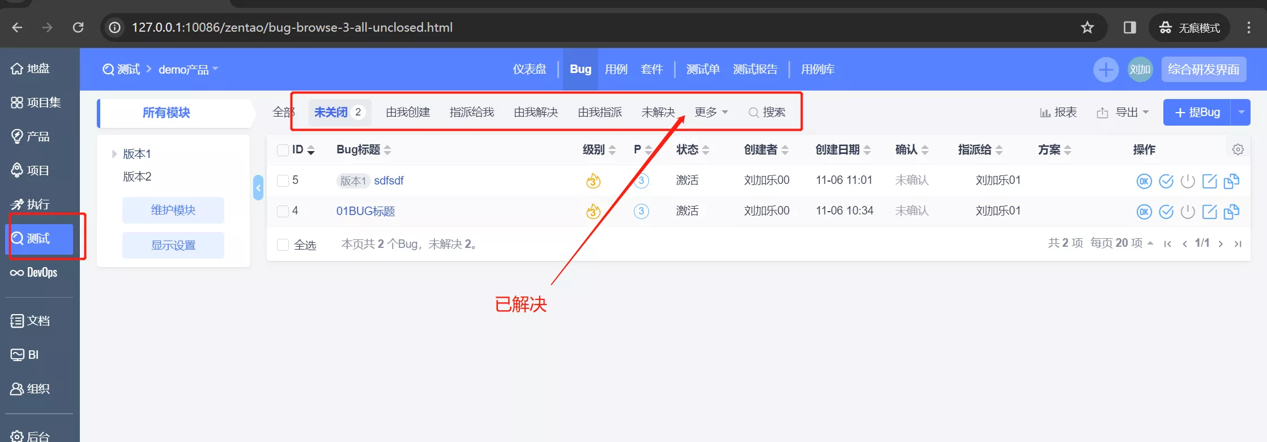Click the confirm (OK) icon for bug 5
The width and height of the screenshot is (1267, 442).
1144,181
